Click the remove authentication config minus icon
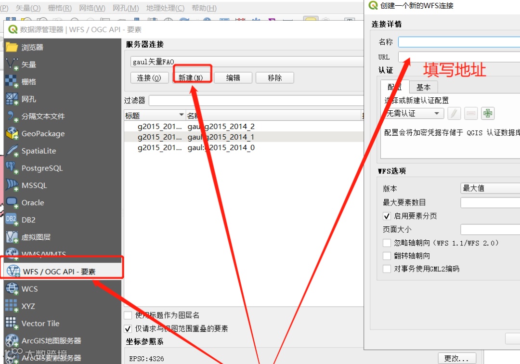The height and width of the screenshot is (364, 520). 470,113
